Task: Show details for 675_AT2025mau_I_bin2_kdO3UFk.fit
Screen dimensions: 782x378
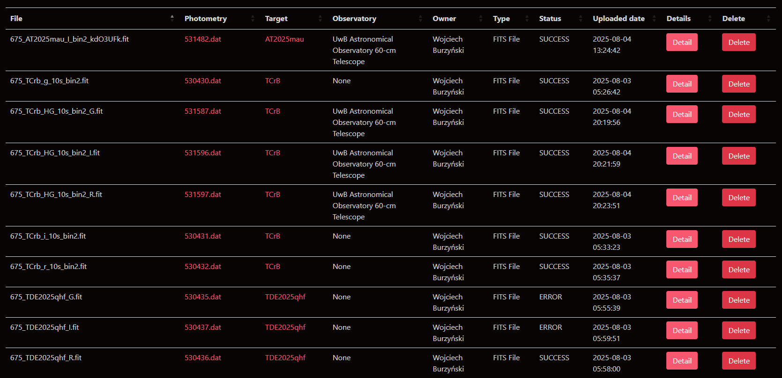Action: (x=682, y=42)
